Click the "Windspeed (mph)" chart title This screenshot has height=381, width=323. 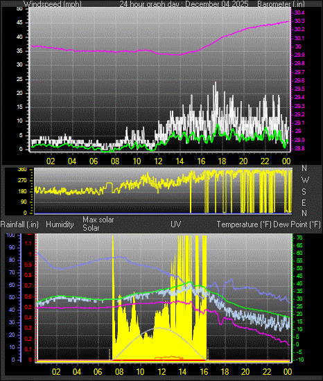pyautogui.click(x=53, y=4)
